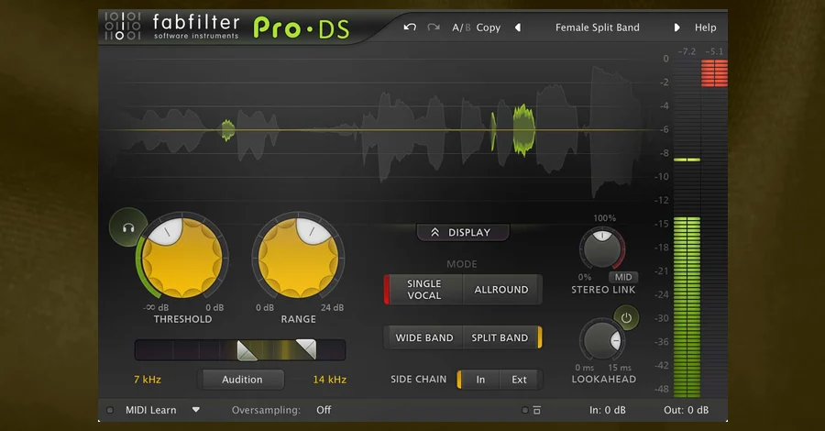
Task: Set side chain to In
Action: click(479, 380)
